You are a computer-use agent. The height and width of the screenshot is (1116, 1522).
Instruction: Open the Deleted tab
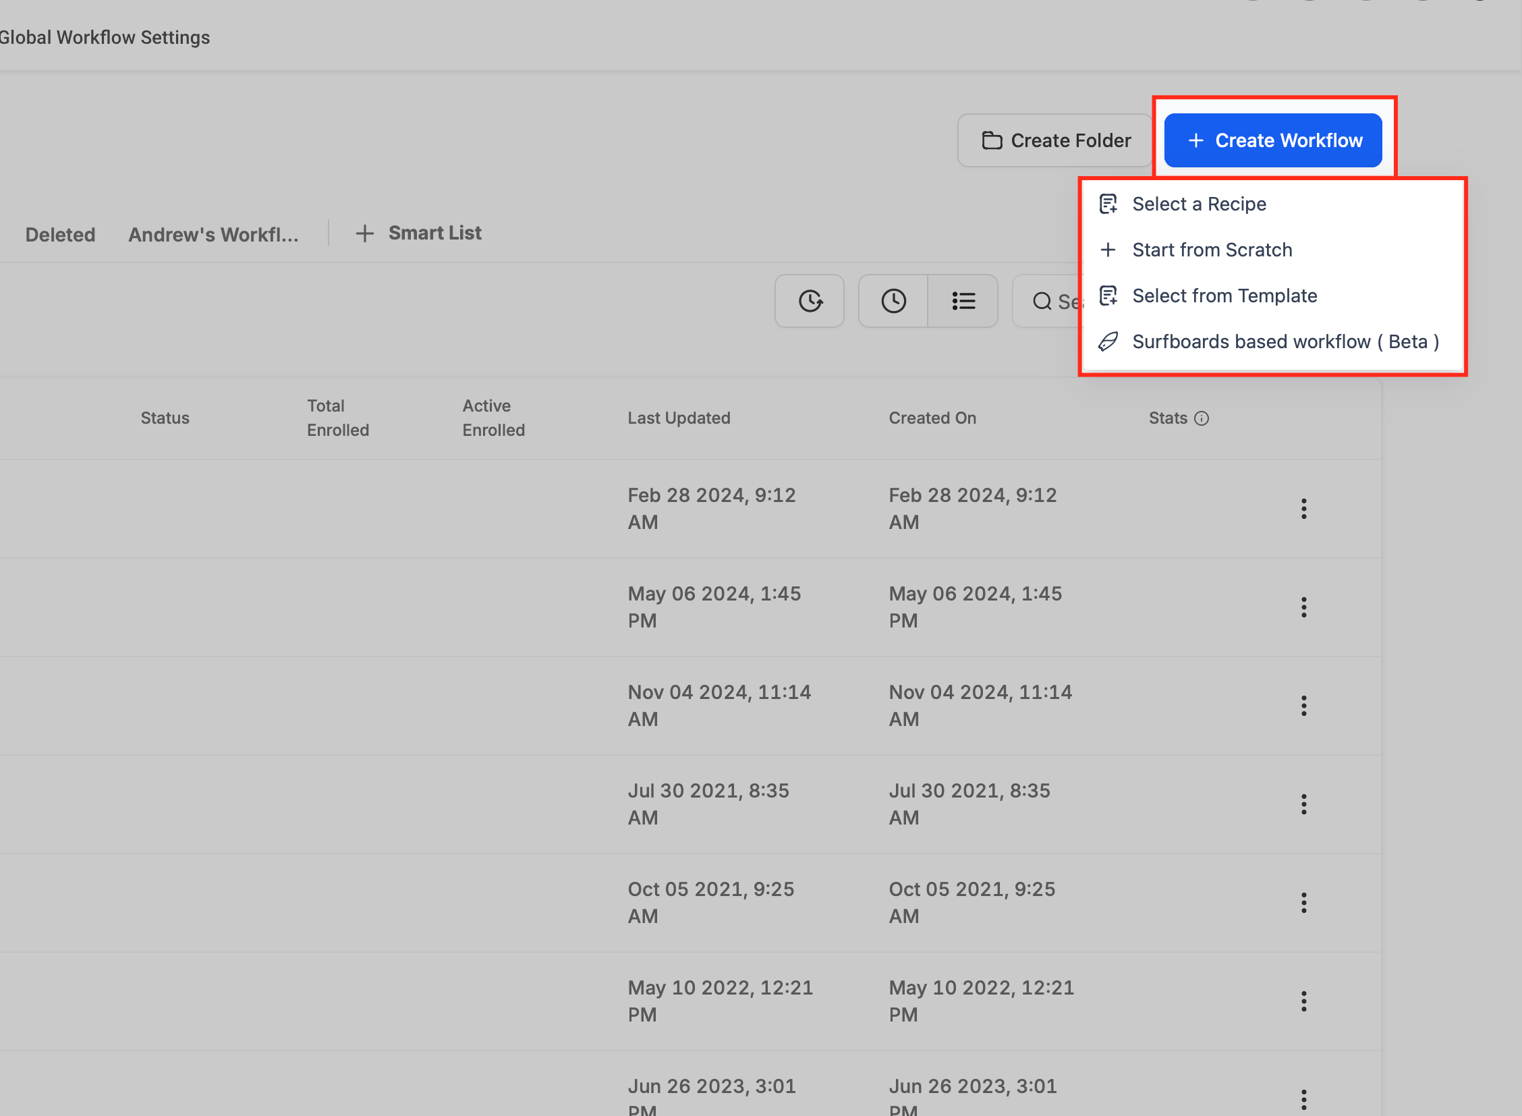pos(60,234)
